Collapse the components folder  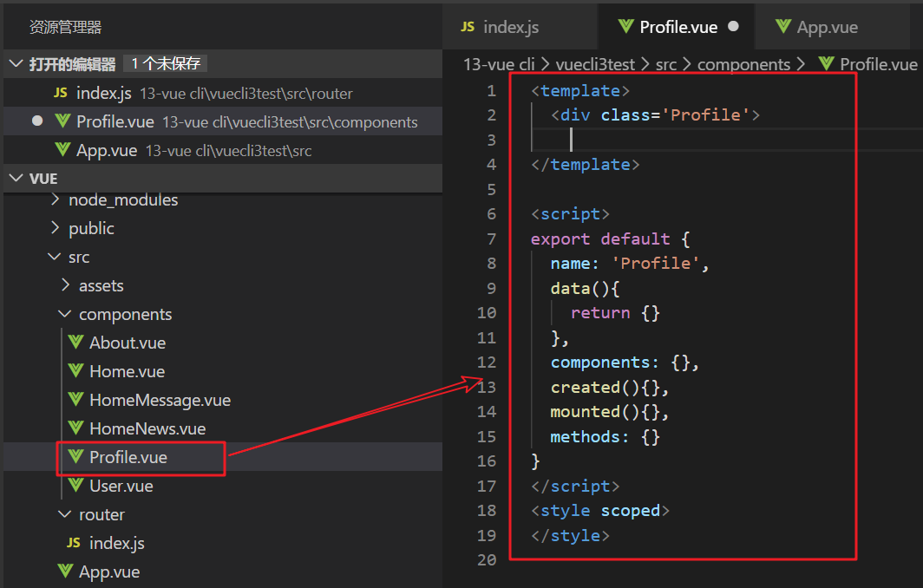(x=65, y=314)
